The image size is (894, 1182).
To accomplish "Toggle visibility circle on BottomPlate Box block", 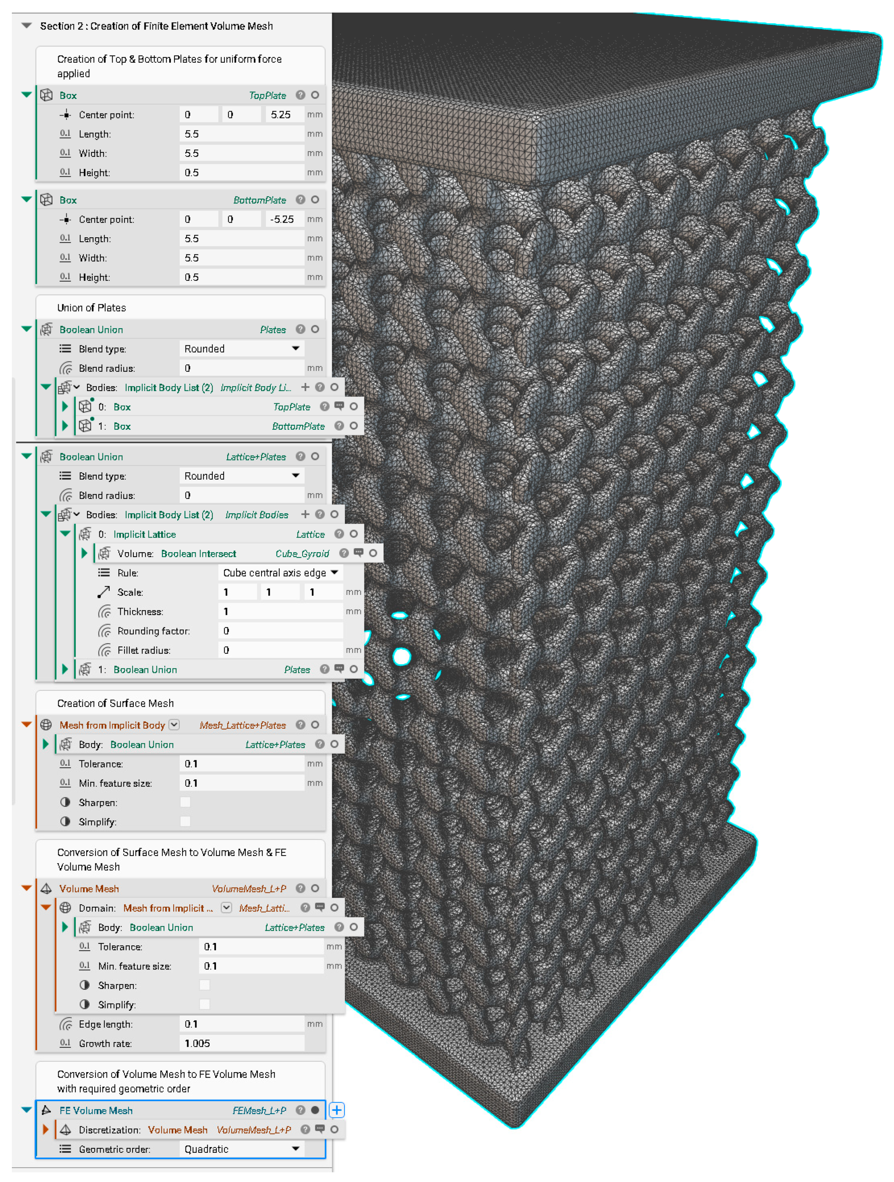I will (x=315, y=199).
